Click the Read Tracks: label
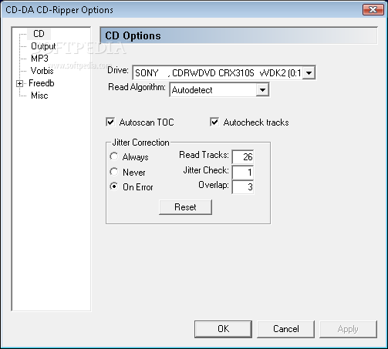388x349 pixels. click(204, 155)
